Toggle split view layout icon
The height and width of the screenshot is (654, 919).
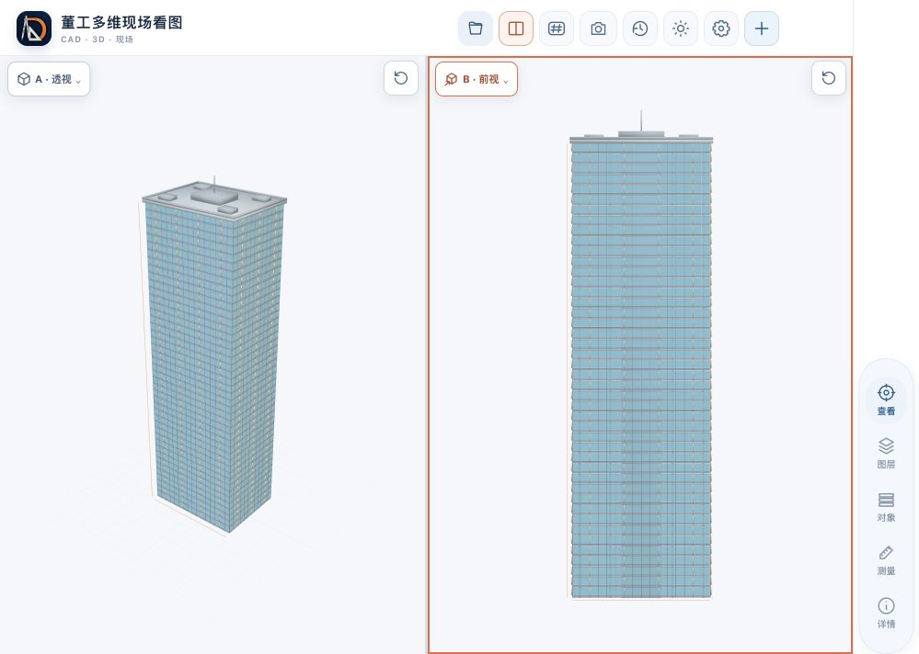coord(516,28)
